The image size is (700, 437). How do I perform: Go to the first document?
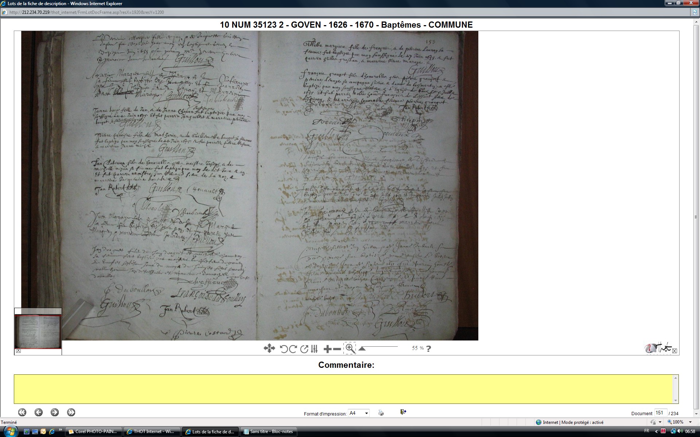pyautogui.click(x=22, y=412)
